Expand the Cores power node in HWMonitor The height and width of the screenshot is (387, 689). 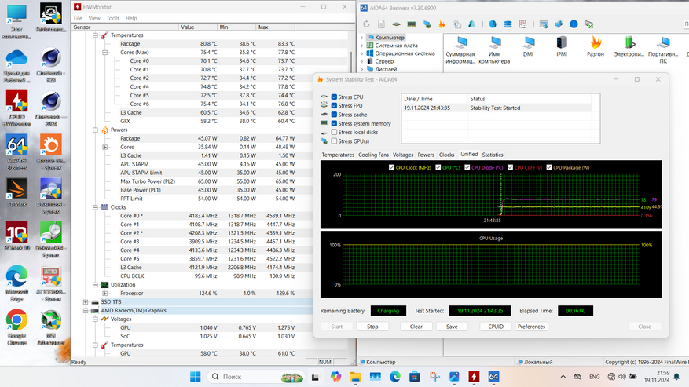click(x=105, y=147)
